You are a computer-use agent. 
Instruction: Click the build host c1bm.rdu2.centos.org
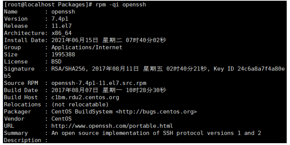(85, 97)
